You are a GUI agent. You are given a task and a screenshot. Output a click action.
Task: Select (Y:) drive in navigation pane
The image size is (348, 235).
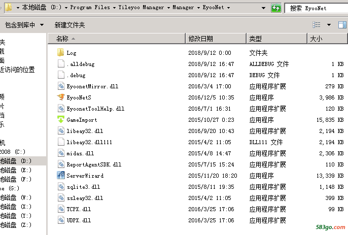(16, 216)
